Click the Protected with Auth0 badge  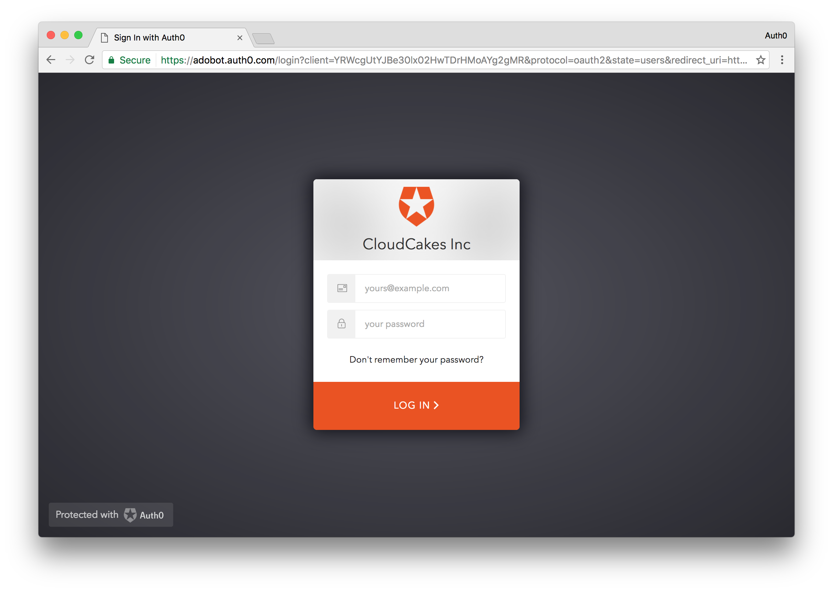[x=111, y=515]
